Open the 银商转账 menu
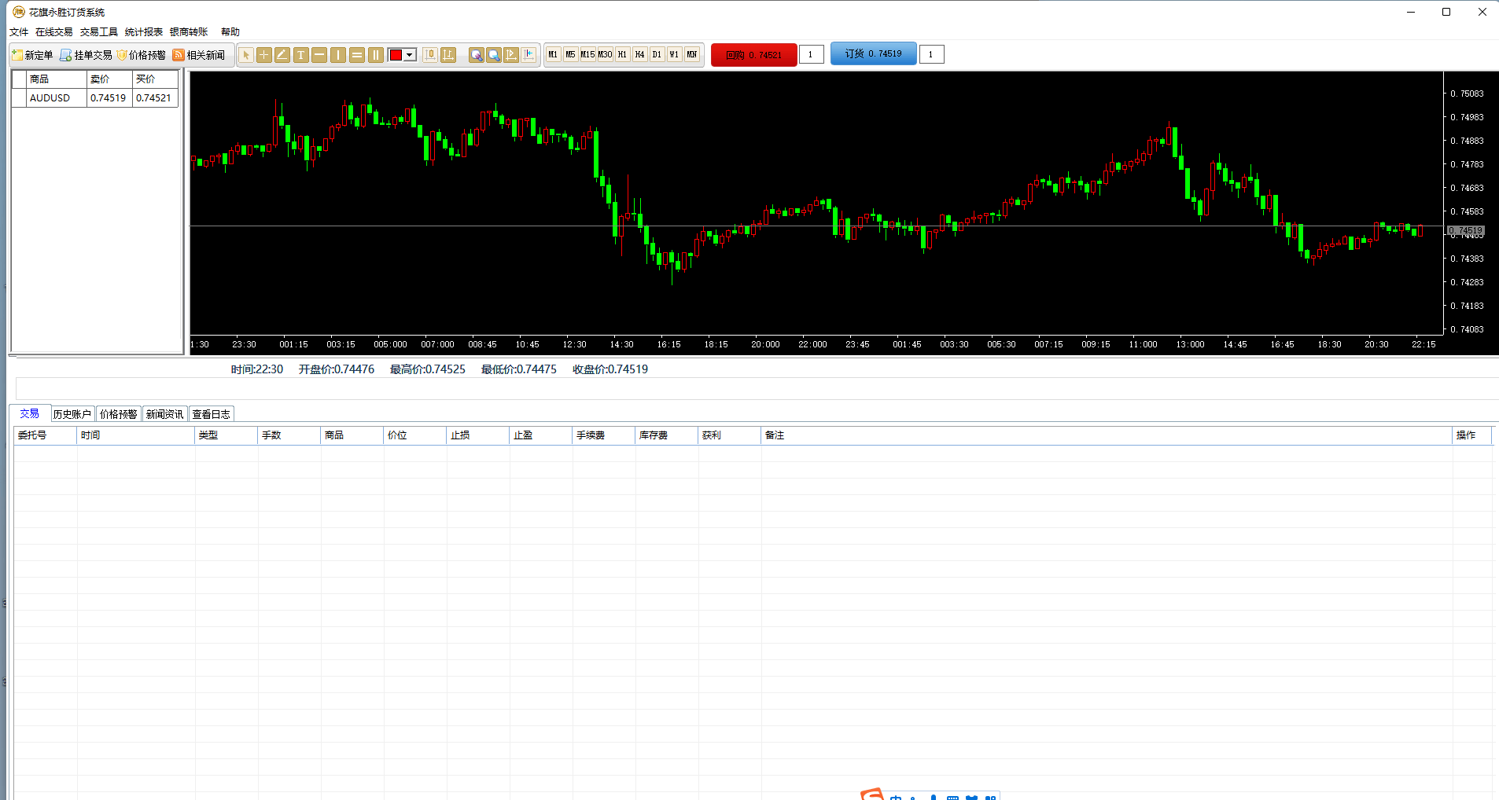The height and width of the screenshot is (800, 1499). click(189, 32)
